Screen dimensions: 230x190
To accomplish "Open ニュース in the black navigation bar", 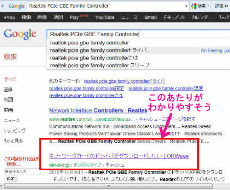I will point(129,17).
